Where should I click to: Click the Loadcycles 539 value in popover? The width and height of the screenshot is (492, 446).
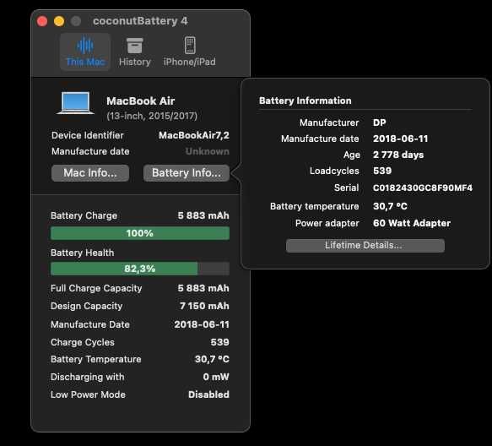pos(382,171)
